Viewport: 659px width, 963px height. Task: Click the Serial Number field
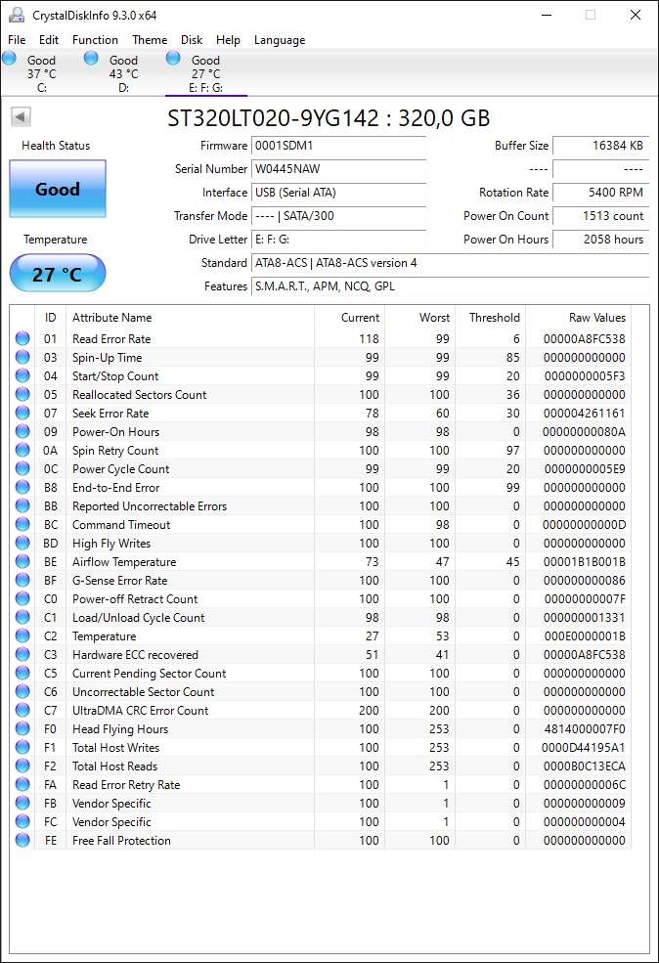coord(339,169)
